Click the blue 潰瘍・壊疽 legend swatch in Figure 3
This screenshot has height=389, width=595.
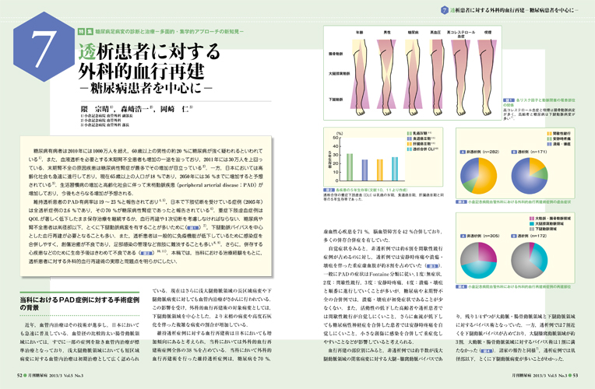[x=549, y=144]
